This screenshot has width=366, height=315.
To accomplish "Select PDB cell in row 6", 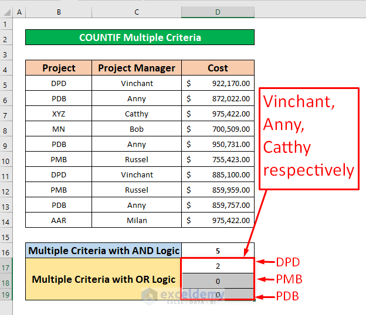I will (x=59, y=98).
